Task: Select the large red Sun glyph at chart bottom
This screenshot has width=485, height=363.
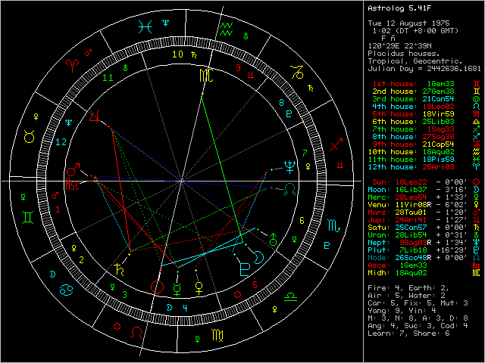Action: click(x=156, y=287)
